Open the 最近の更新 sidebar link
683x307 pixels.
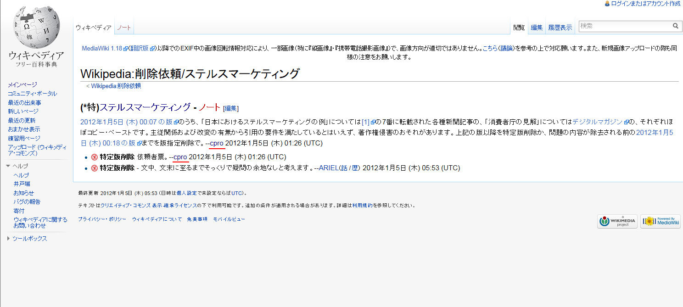(22, 120)
